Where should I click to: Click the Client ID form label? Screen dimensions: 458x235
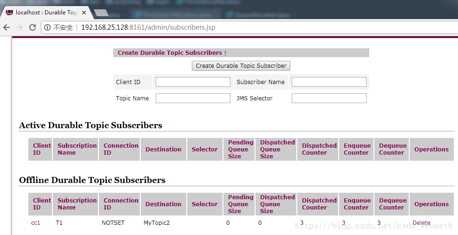[x=128, y=82]
